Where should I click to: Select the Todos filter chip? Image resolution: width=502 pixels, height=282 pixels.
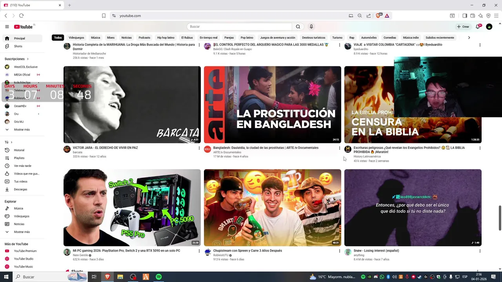point(58,38)
